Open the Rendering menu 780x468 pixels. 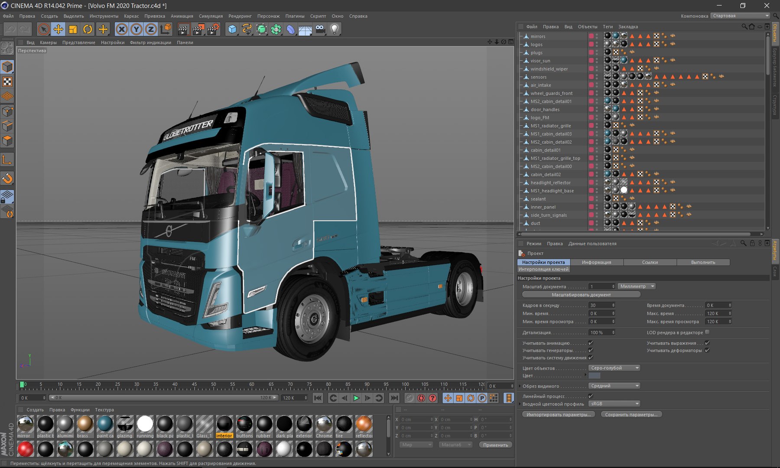point(240,16)
